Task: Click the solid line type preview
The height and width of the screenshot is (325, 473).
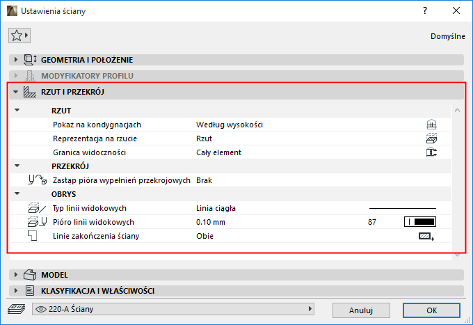Action: pyautogui.click(x=403, y=208)
